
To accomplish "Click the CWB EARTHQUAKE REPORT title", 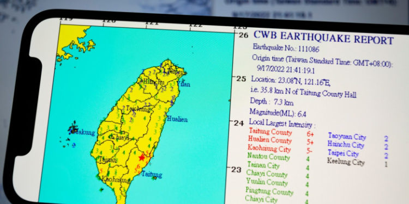I will (x=323, y=38).
